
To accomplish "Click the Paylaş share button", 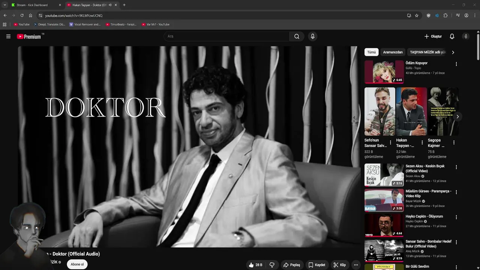I will tap(292, 265).
